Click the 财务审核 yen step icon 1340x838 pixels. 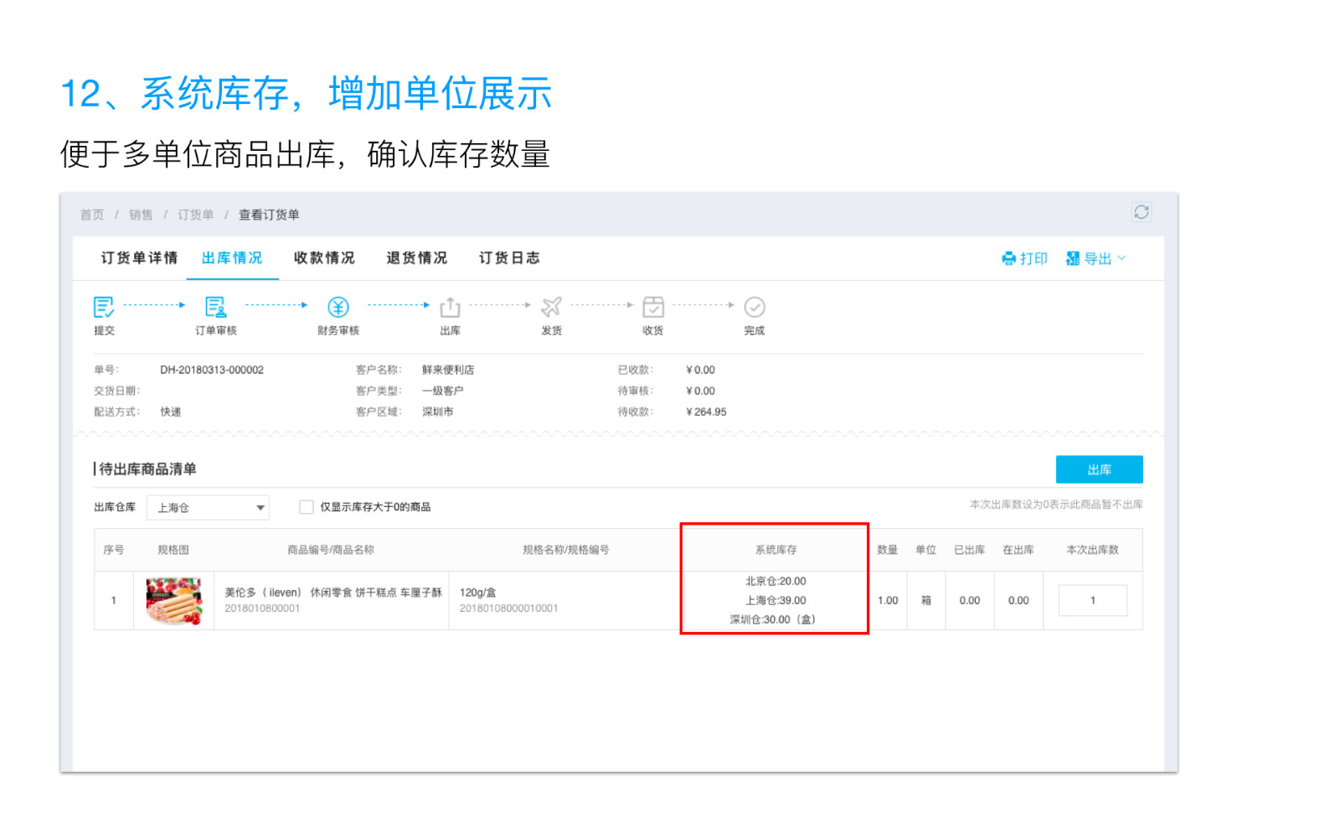pyautogui.click(x=338, y=308)
